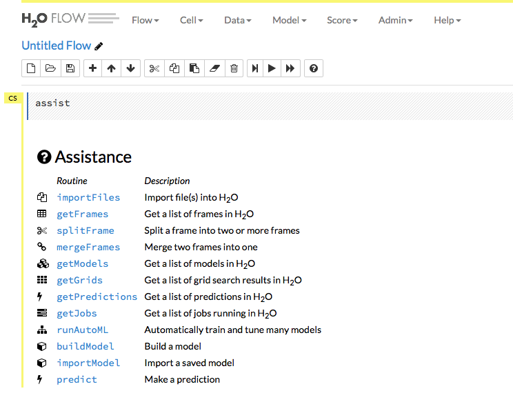Cut the cell using the scissors toolbar icon
This screenshot has width=513, height=402.
[x=154, y=68]
